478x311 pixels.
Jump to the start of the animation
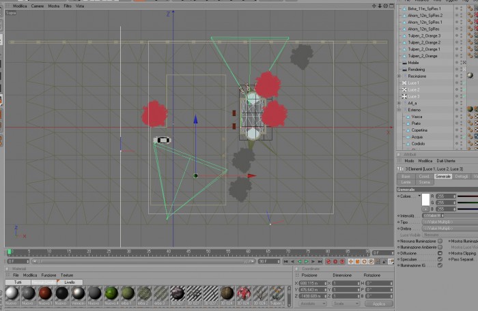point(285,261)
